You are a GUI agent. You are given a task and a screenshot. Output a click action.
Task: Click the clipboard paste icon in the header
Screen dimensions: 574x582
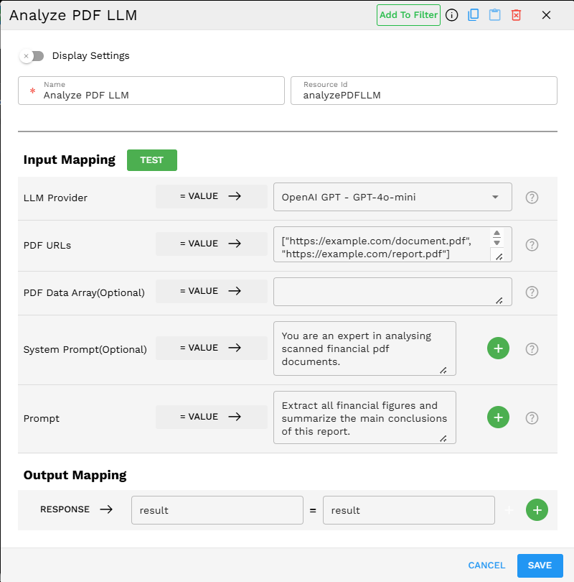494,15
